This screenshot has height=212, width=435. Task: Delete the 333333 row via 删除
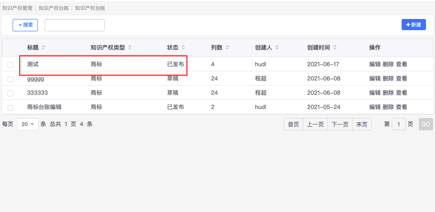click(388, 93)
